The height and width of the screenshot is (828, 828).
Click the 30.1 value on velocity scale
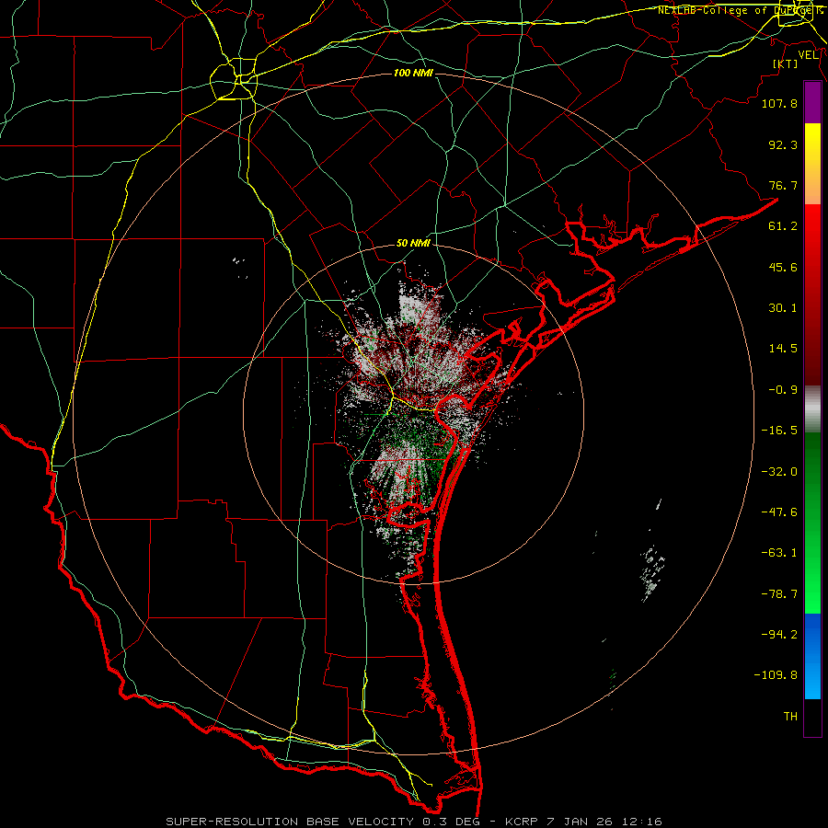click(x=783, y=308)
